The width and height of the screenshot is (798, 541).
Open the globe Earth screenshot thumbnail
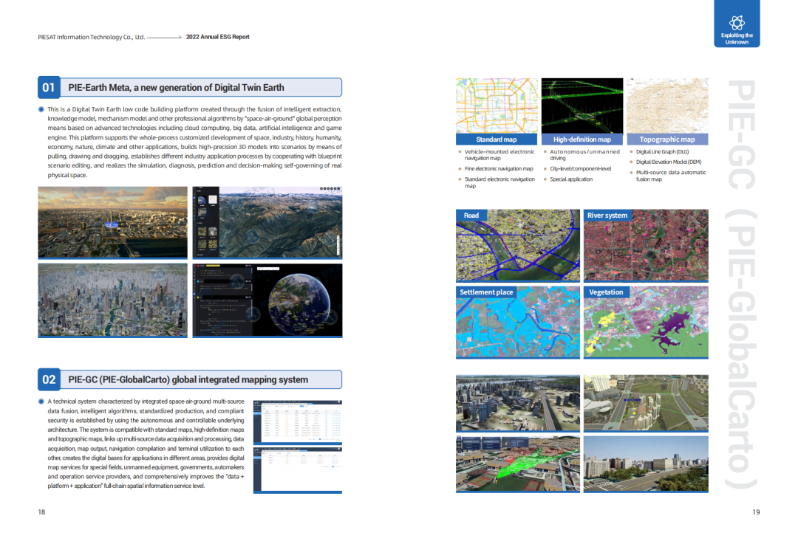[x=267, y=299]
